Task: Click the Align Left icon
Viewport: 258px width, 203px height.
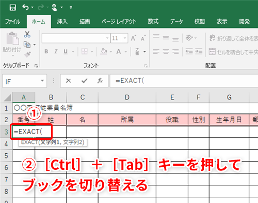Action: (156, 51)
